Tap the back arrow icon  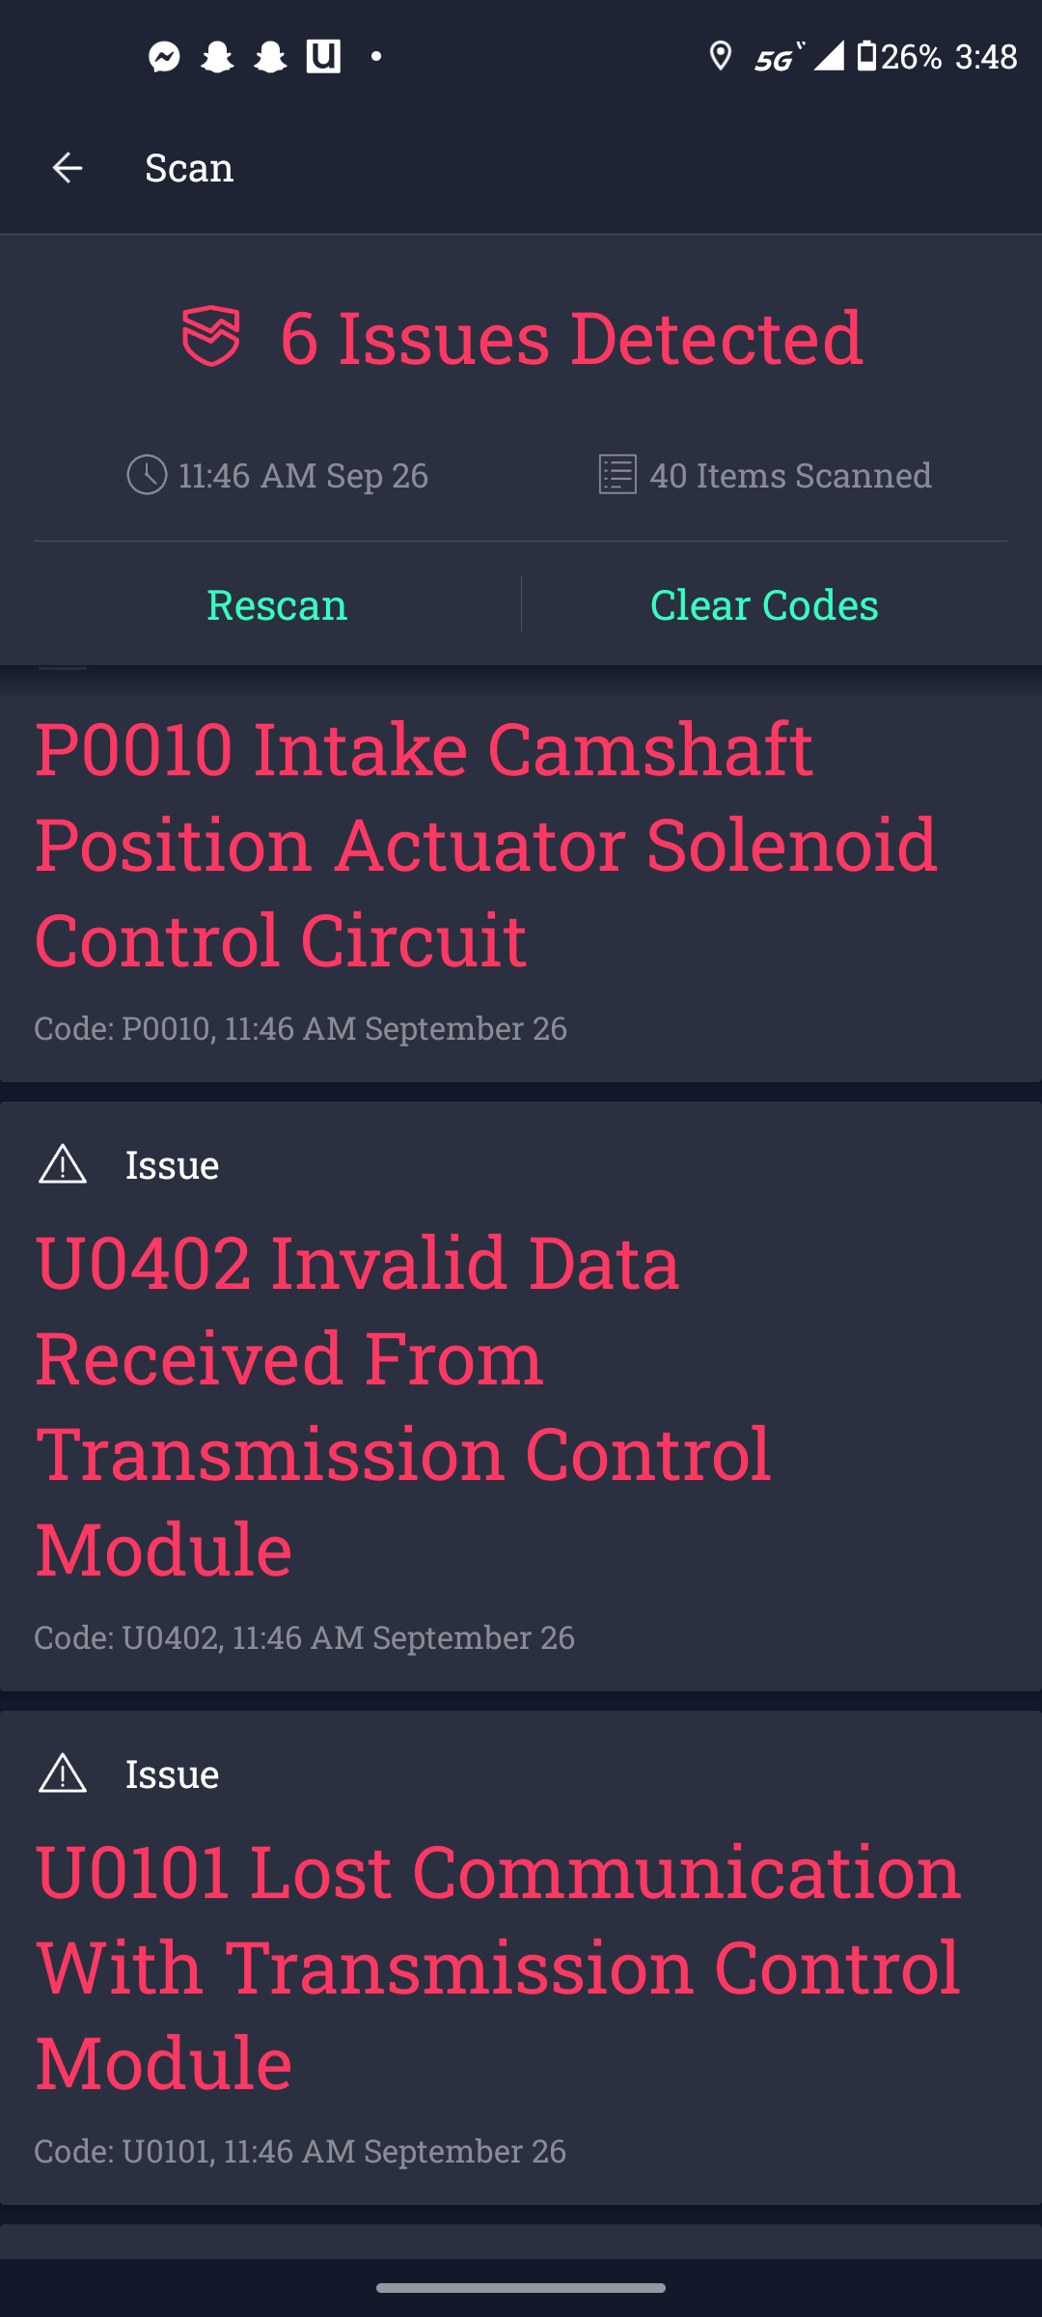[x=67, y=168]
